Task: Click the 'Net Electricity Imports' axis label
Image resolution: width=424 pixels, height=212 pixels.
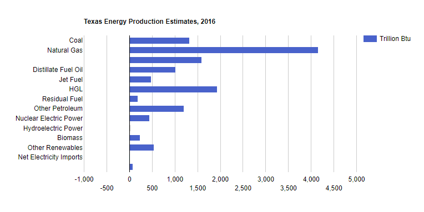Action: [51, 157]
